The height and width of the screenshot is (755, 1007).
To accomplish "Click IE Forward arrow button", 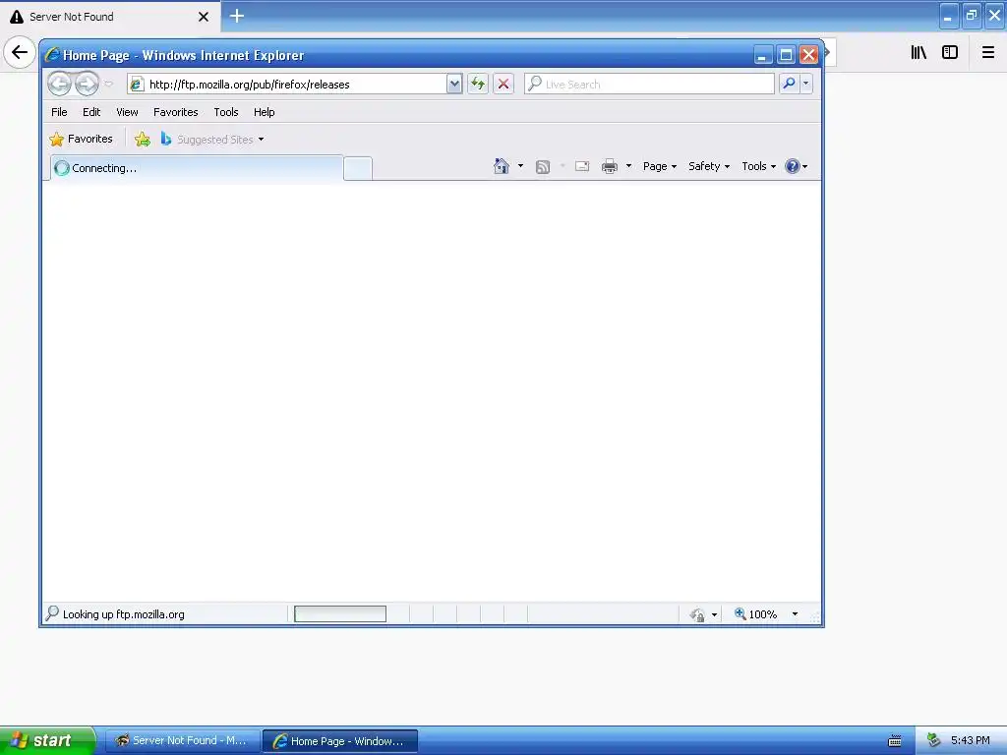I will [87, 84].
